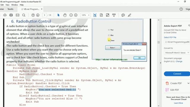
Task: Click the page number input field
Action: 45,15
